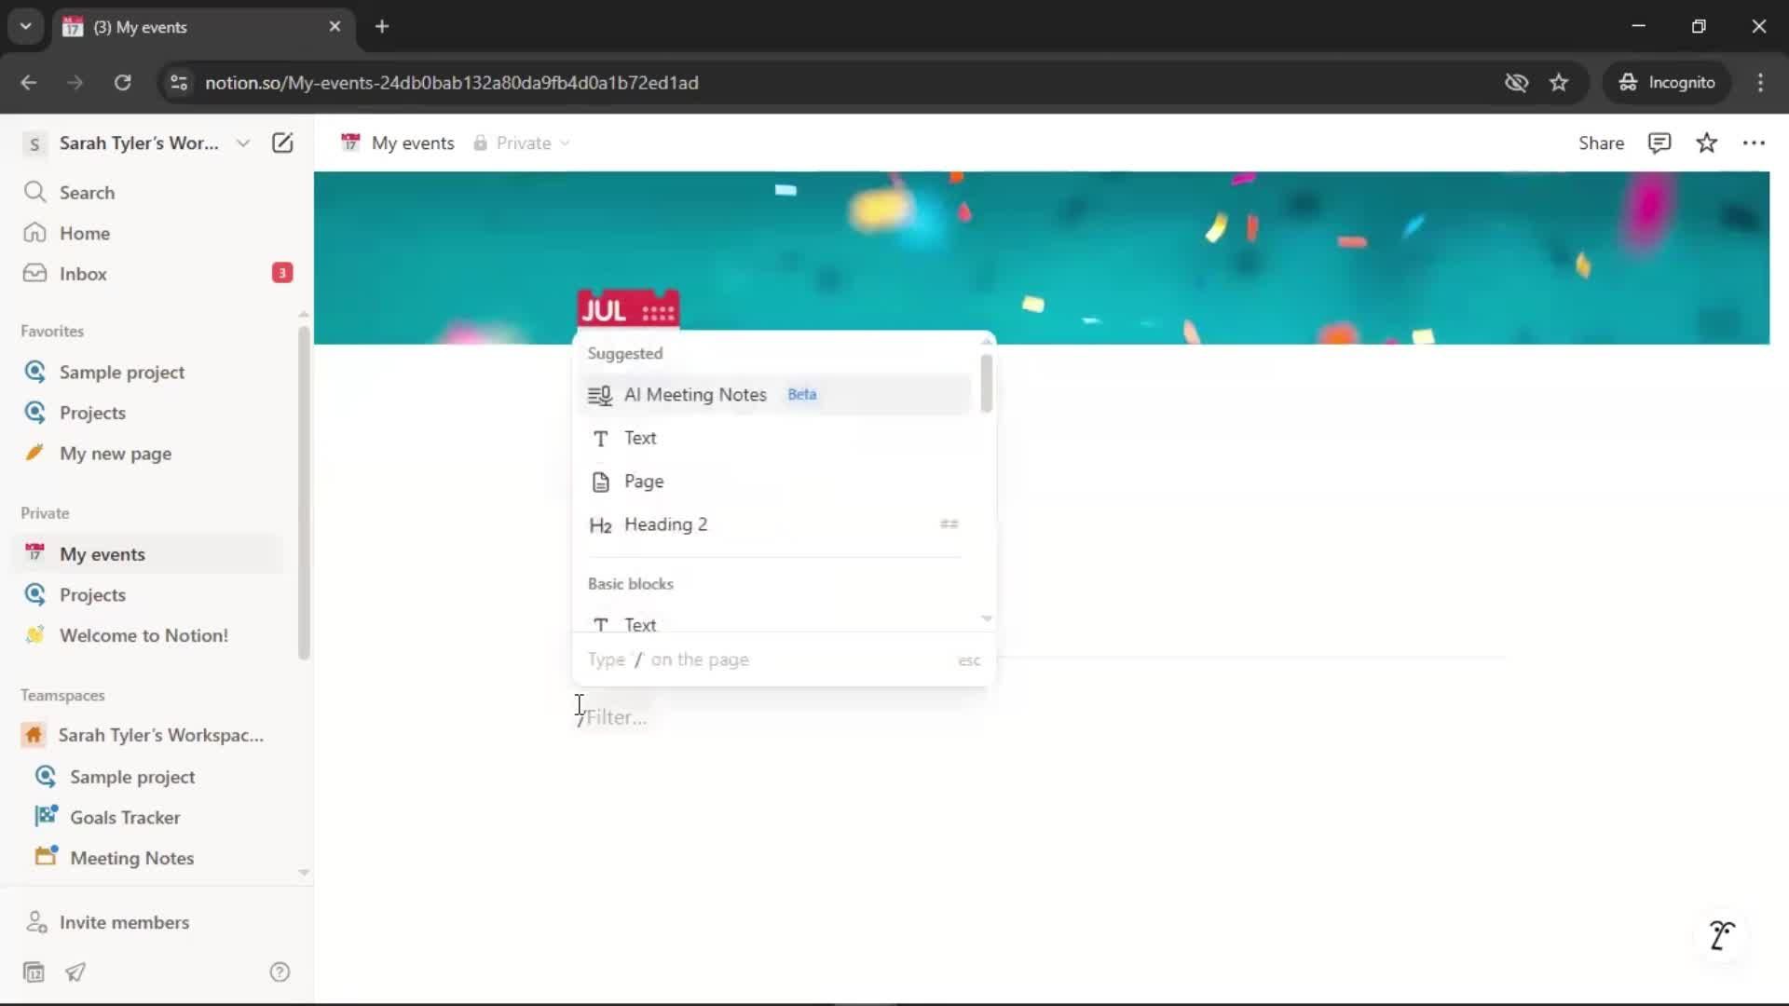Click the JUL calendar page icon
This screenshot has width=1789, height=1006.
[x=628, y=309]
